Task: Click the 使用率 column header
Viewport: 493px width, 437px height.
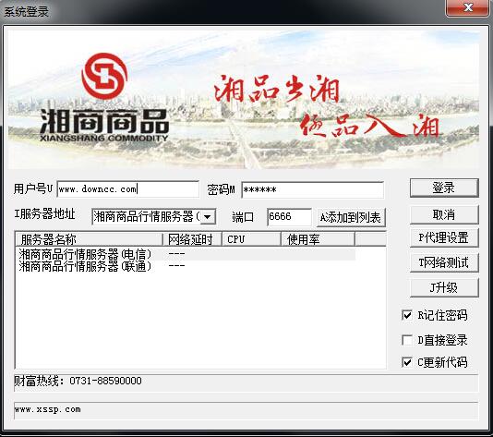Action: 318,239
